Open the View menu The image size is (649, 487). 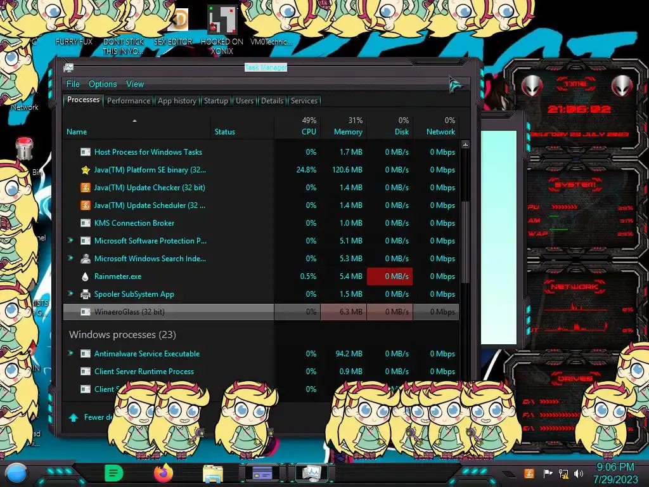[x=135, y=84]
